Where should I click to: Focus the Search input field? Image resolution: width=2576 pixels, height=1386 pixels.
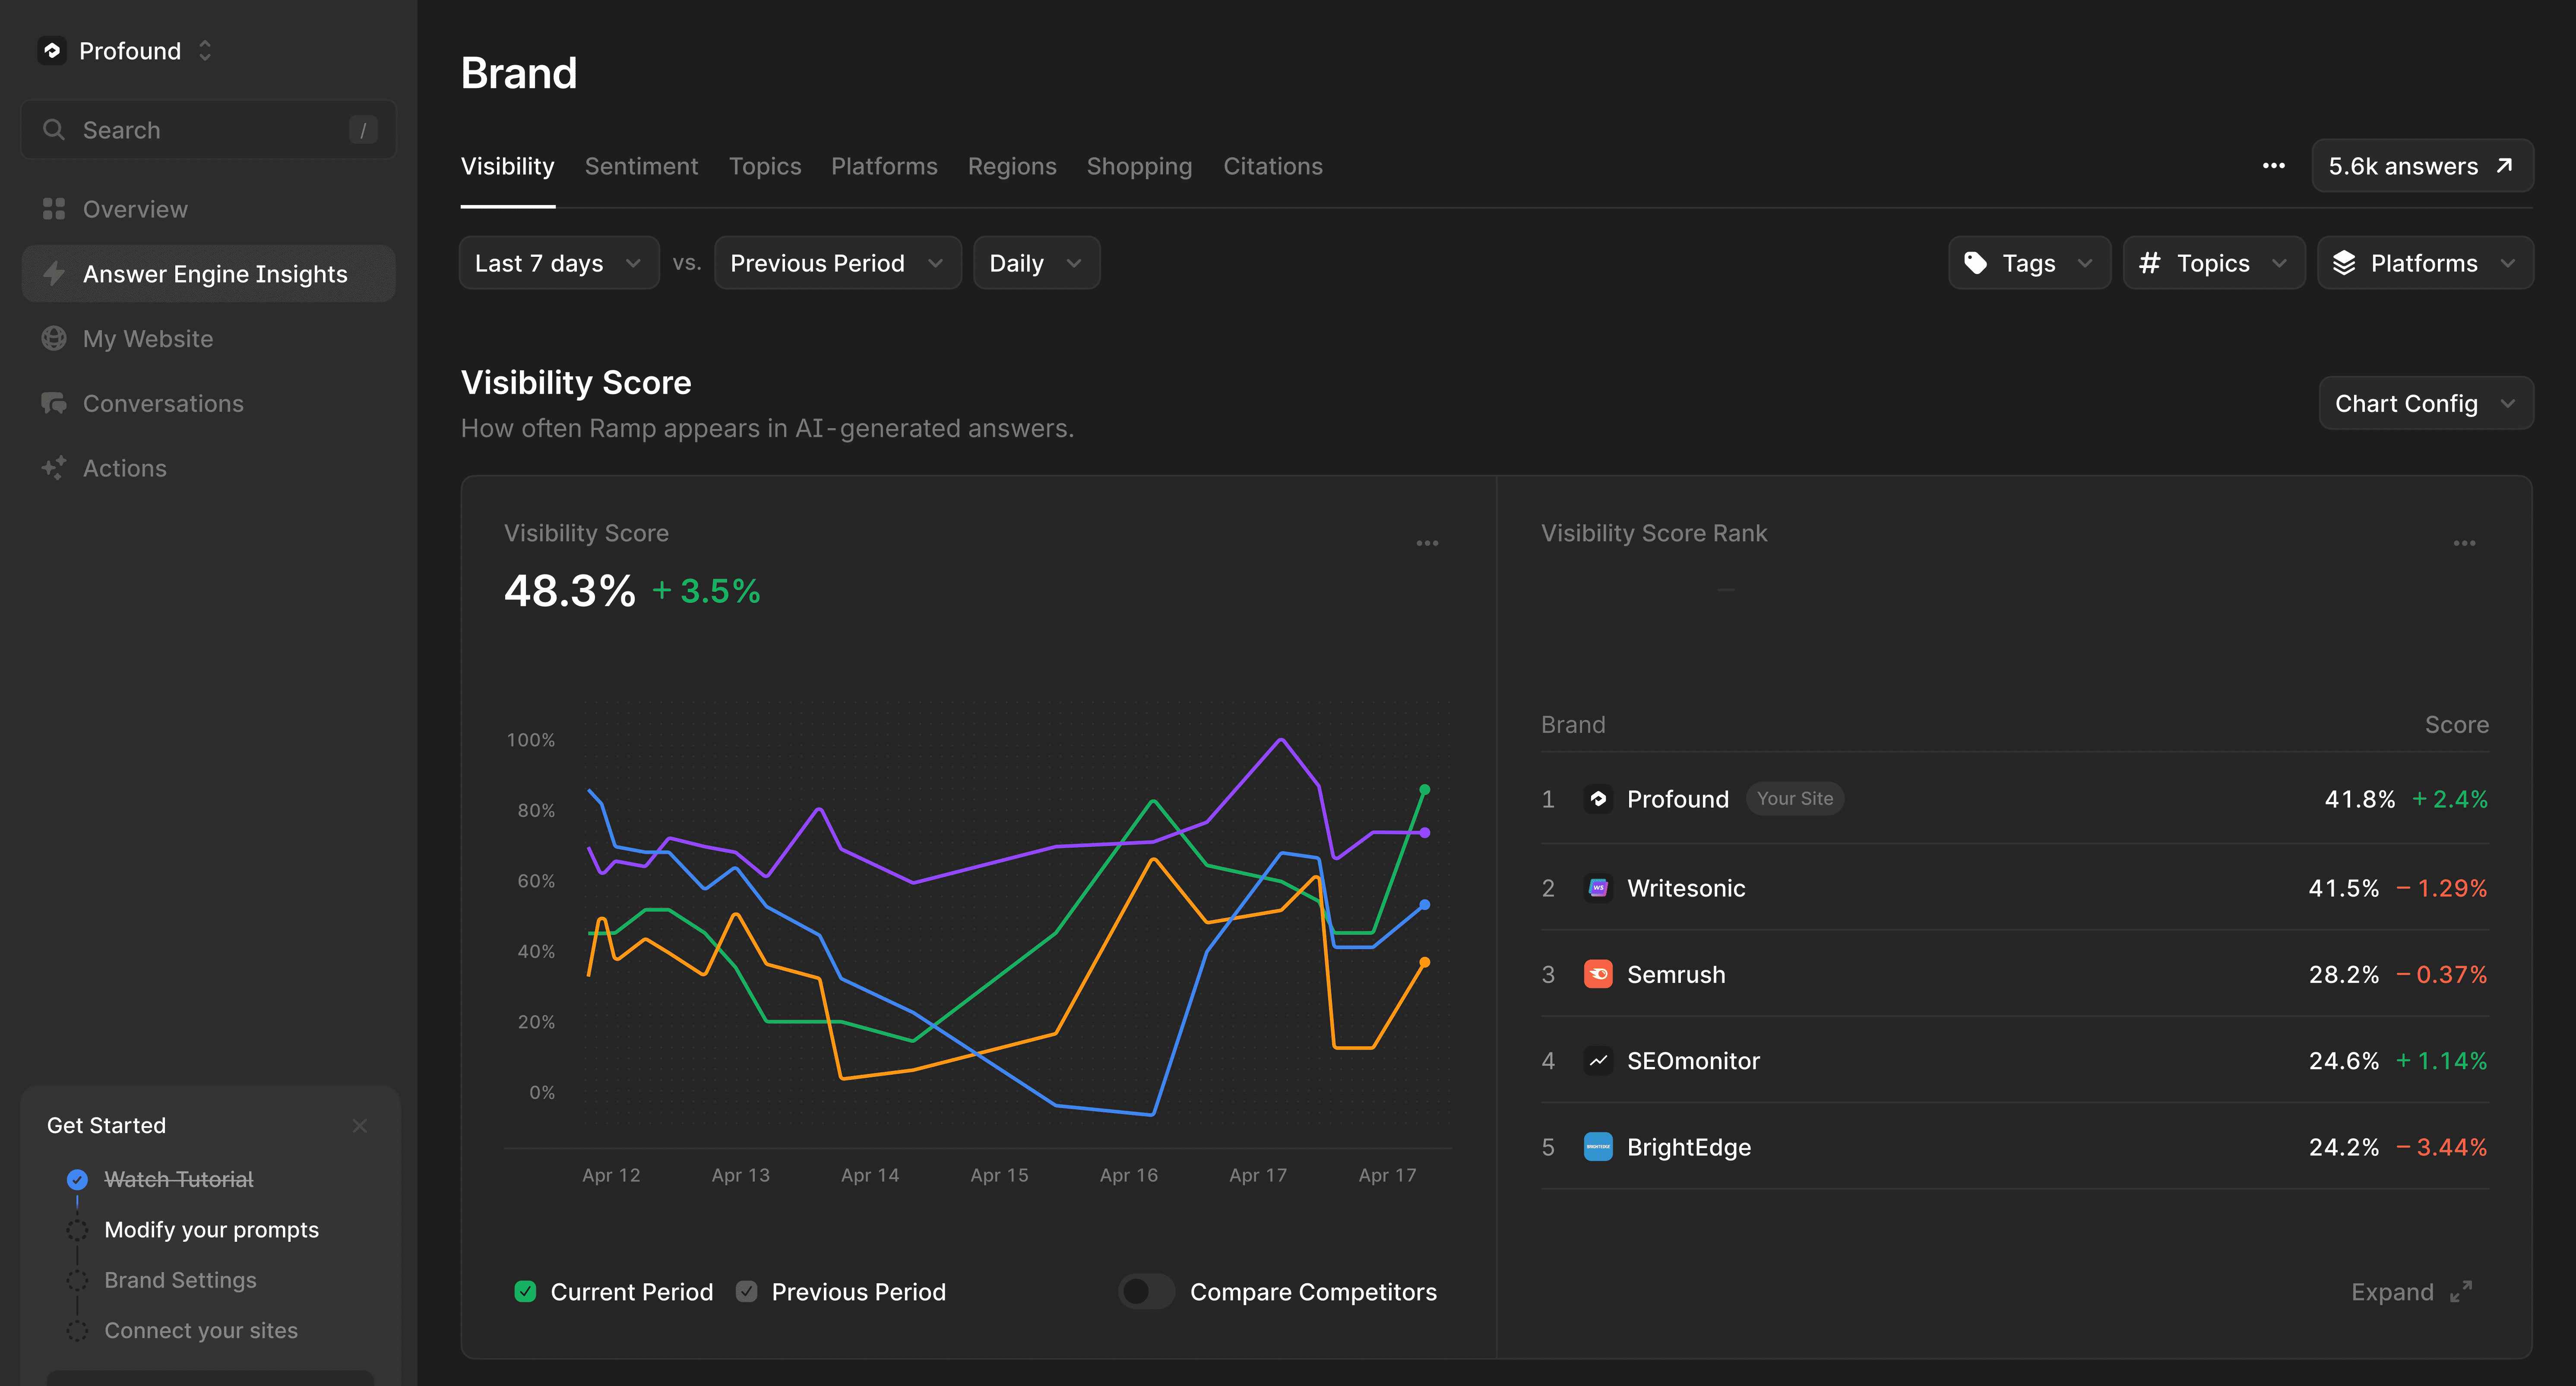tap(208, 130)
